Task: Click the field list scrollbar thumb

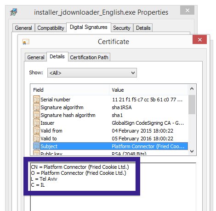Action: coord(192,105)
